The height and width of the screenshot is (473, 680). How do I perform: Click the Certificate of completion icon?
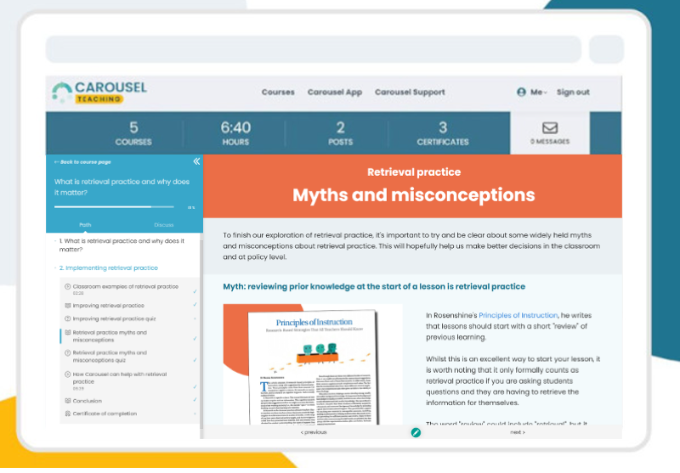68,414
